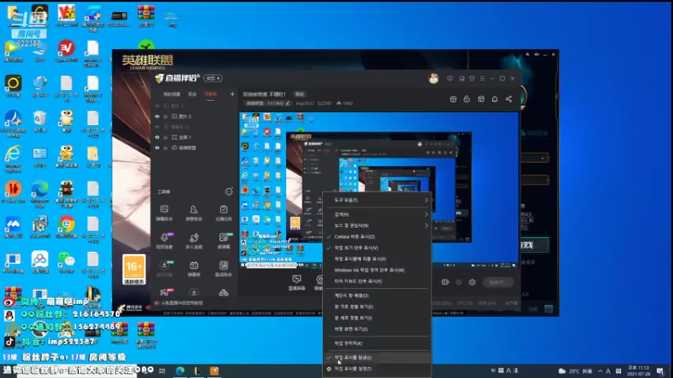Choose 계단식 창 배열 menu entry
The width and height of the screenshot is (673, 378).
point(377,296)
